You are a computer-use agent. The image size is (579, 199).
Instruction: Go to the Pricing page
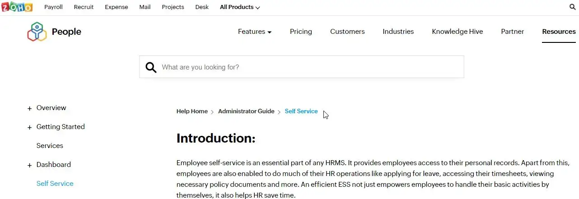coord(301,32)
